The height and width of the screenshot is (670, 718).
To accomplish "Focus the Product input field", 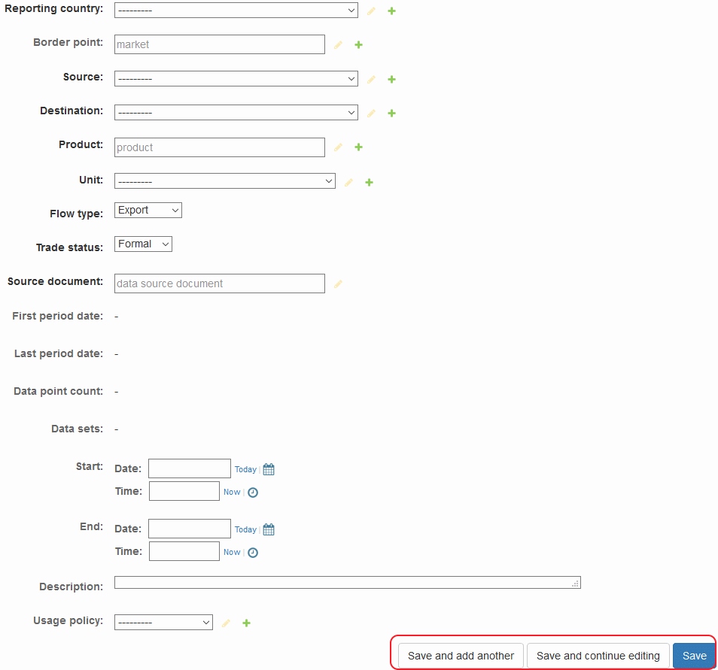I will 220,147.
